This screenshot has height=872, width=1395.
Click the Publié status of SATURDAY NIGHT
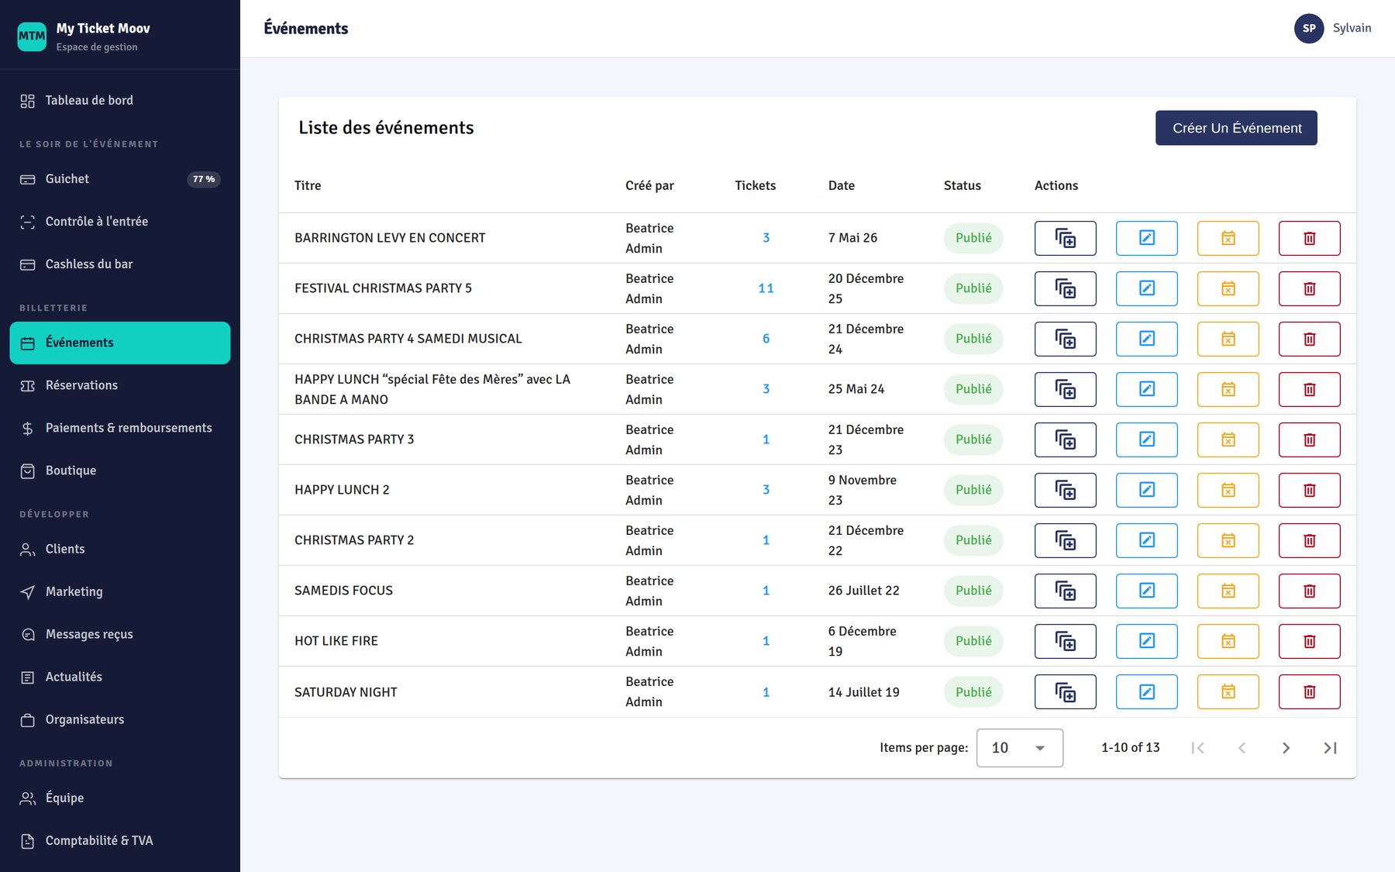pos(973,692)
